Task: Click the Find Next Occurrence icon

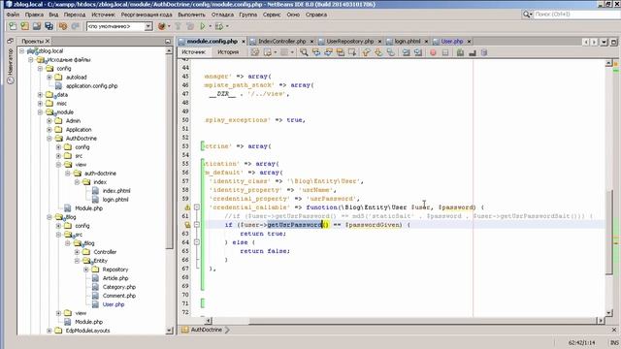Action: (x=328, y=52)
